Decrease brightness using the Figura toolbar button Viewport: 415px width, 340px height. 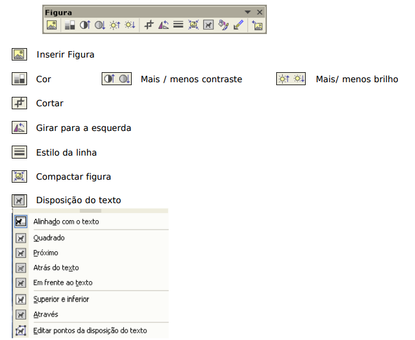(x=129, y=25)
